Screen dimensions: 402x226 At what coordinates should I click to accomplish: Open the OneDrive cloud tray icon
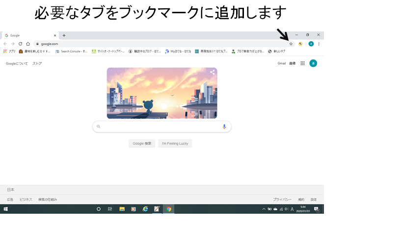[275, 209]
